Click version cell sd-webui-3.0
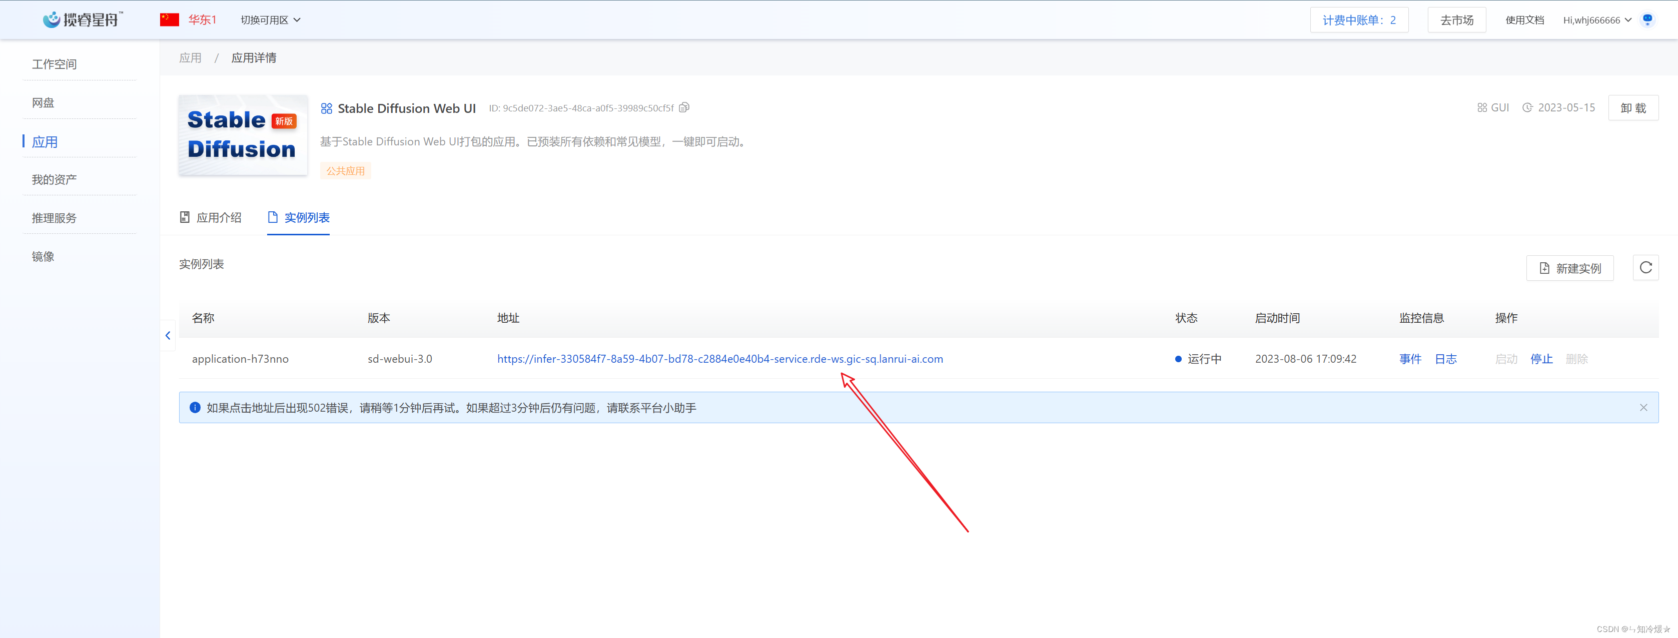The image size is (1678, 638). 399,358
